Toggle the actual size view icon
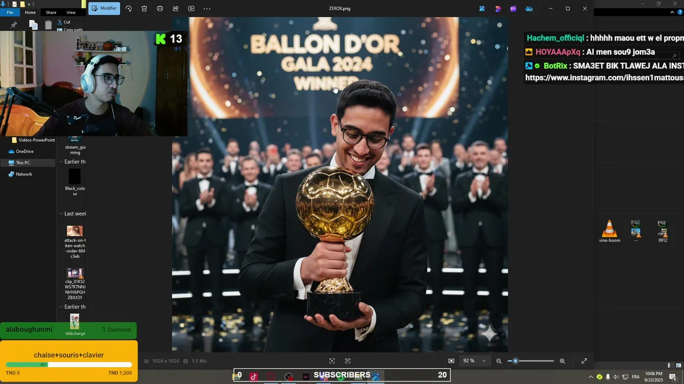This screenshot has height=384, width=684. (451, 361)
